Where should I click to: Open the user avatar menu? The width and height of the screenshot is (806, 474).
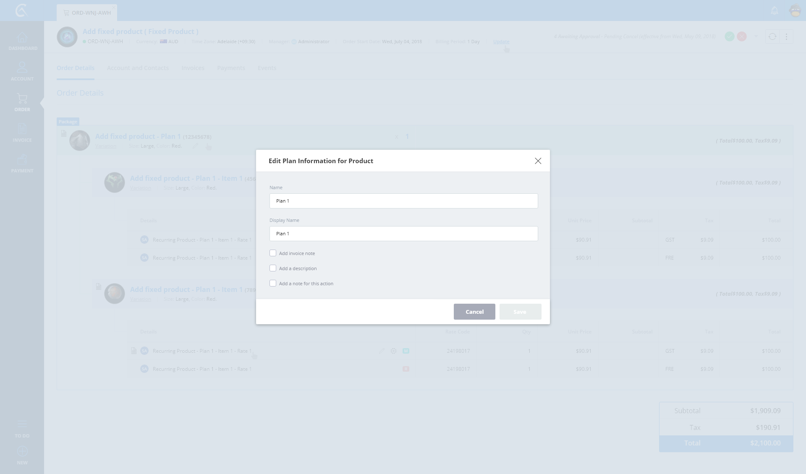(x=795, y=11)
